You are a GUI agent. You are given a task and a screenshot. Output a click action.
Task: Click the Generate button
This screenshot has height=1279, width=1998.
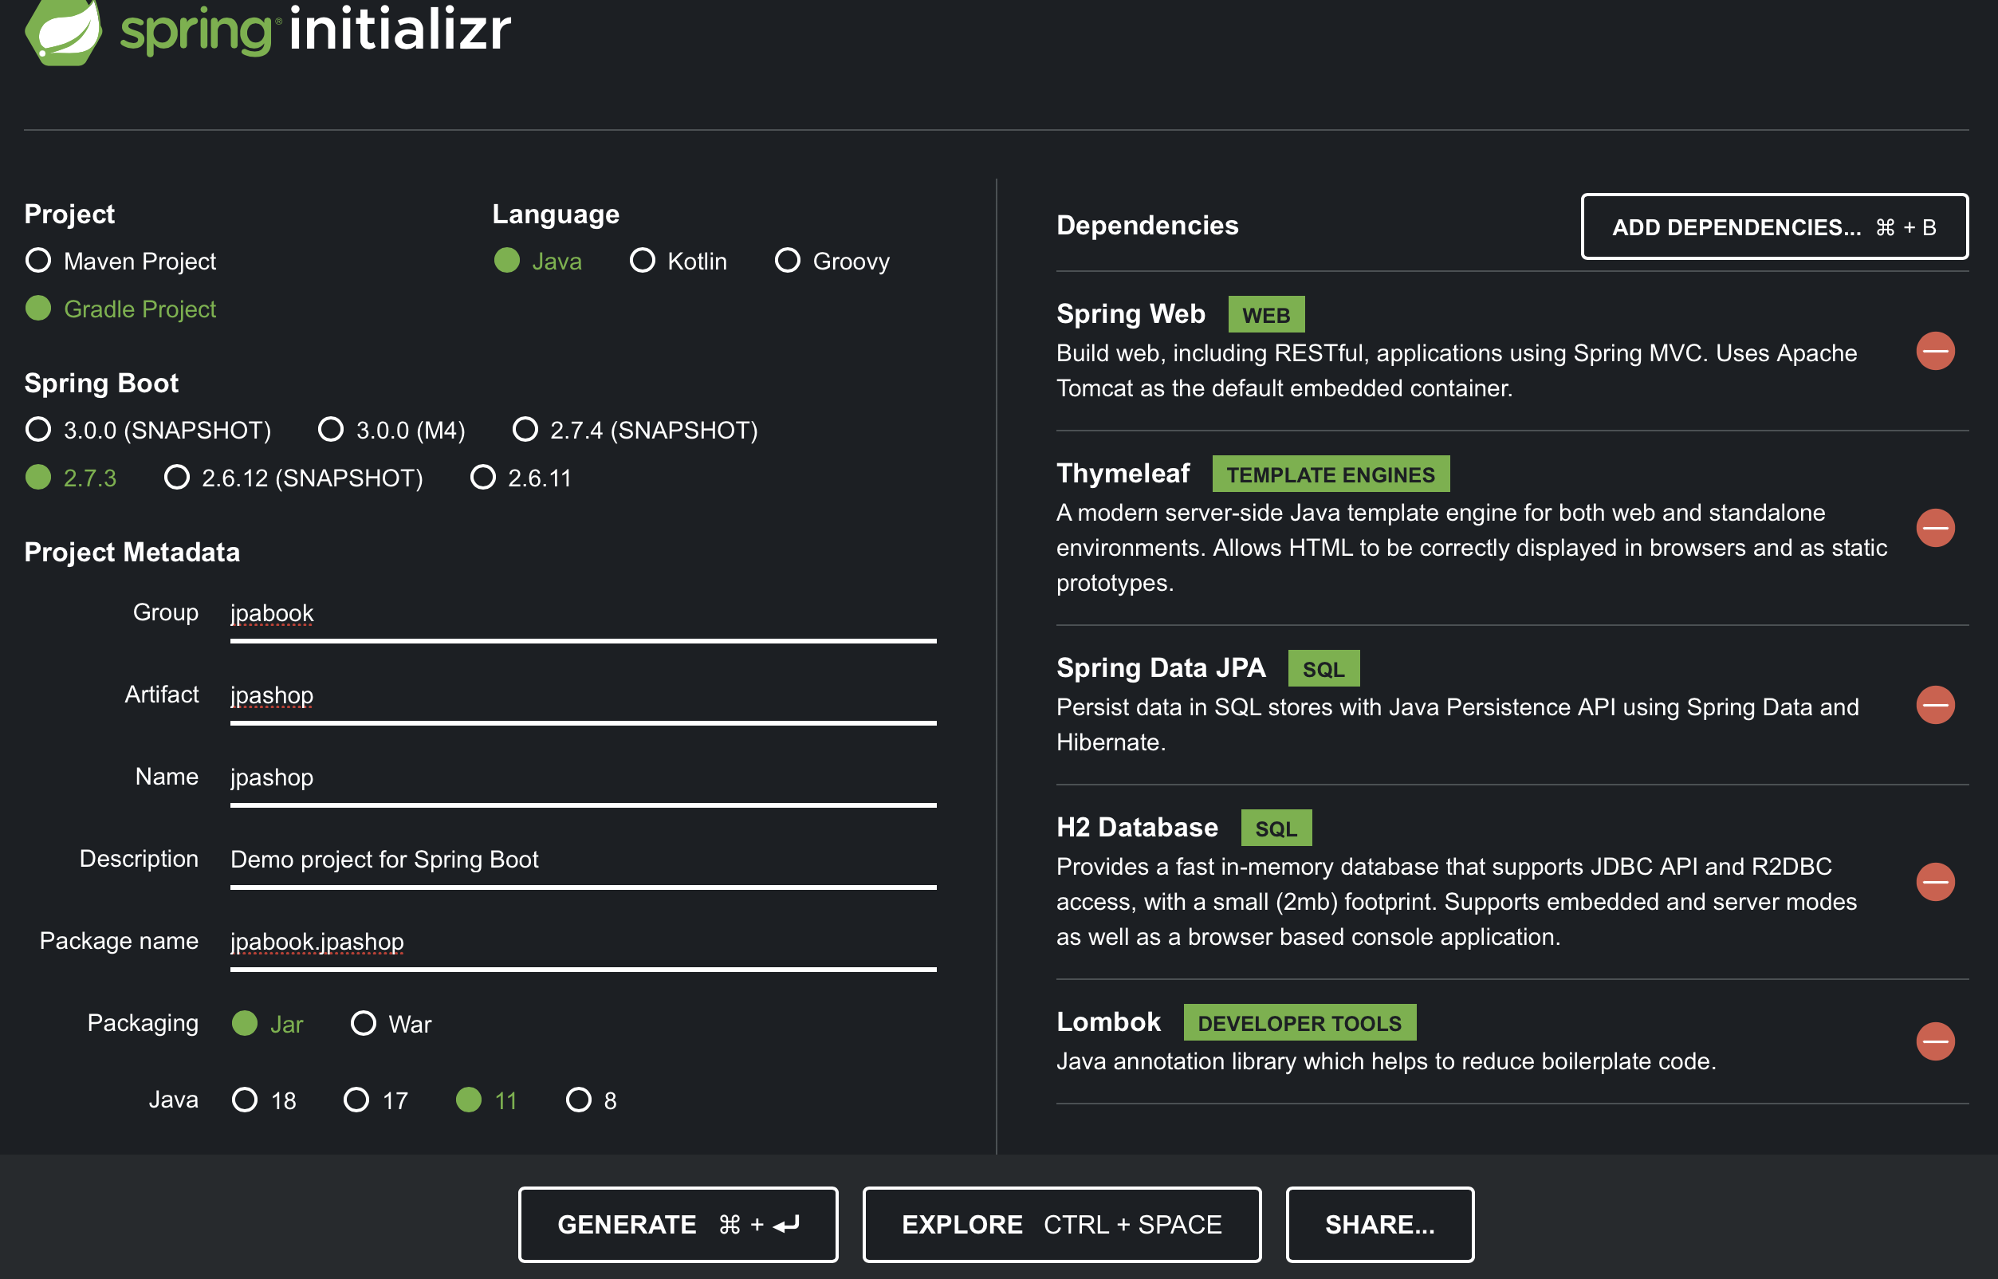(x=678, y=1224)
